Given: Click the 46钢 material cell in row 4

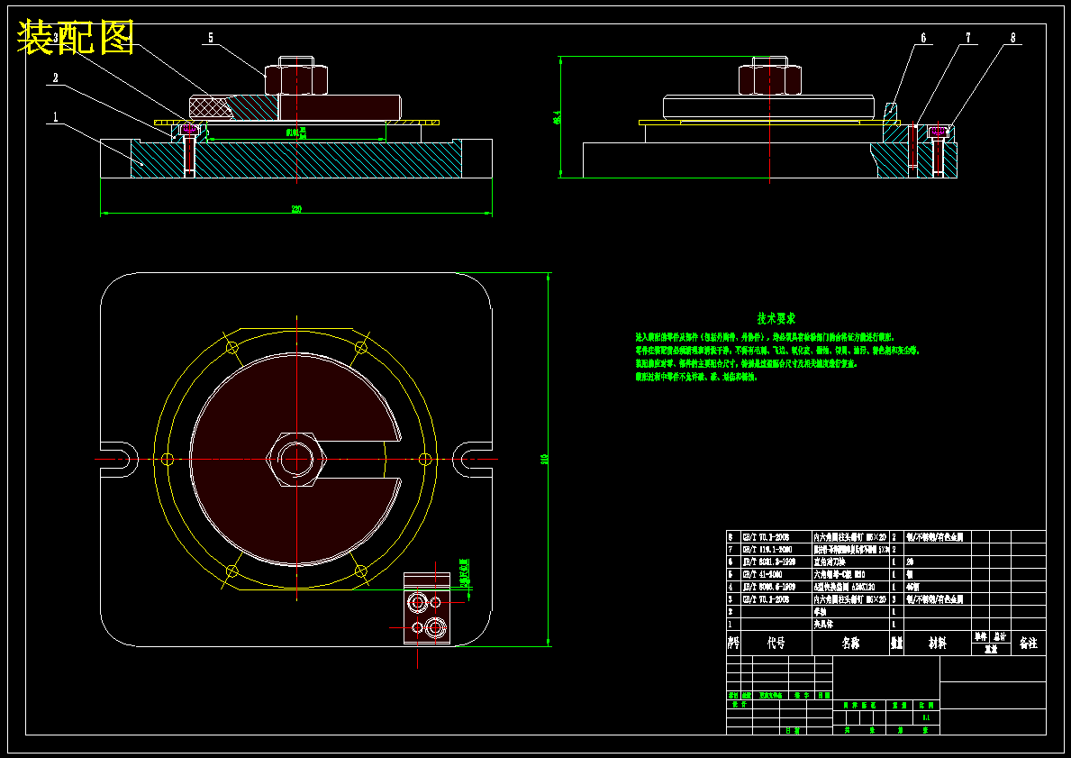Looking at the screenshot, I should point(937,587).
